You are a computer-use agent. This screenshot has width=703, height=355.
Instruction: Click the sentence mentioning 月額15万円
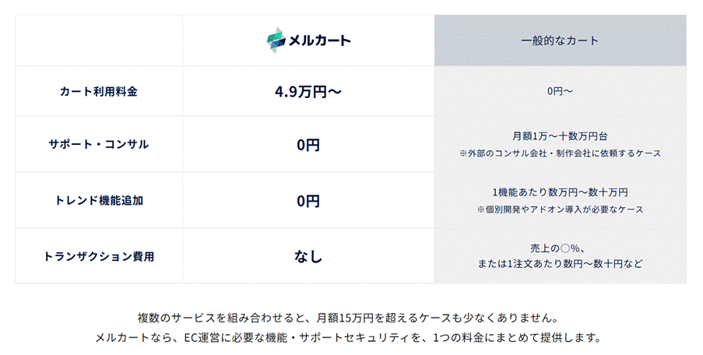pyautogui.click(x=348, y=318)
